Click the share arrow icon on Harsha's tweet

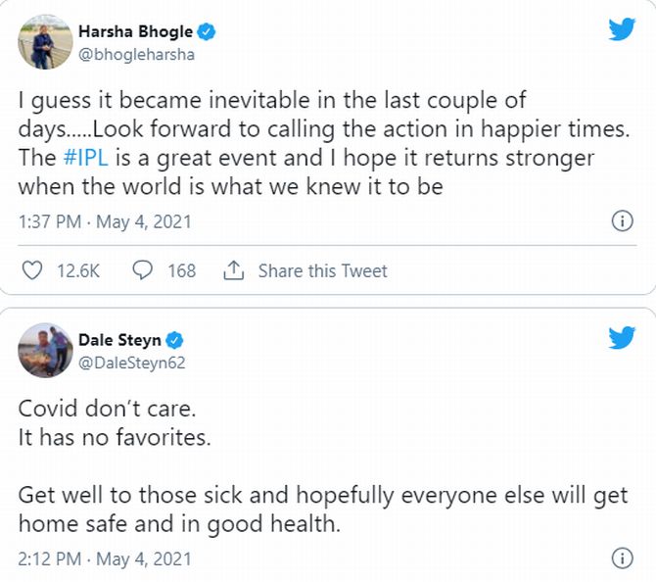pos(233,270)
